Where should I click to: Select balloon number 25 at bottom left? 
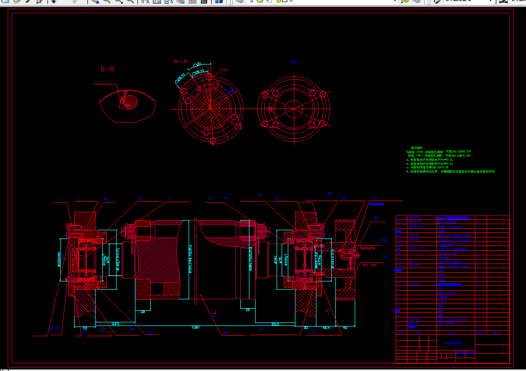pos(57,327)
